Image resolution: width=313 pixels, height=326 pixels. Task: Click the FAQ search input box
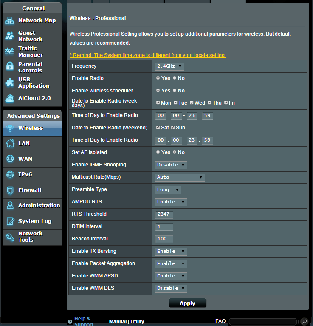tap(263, 322)
